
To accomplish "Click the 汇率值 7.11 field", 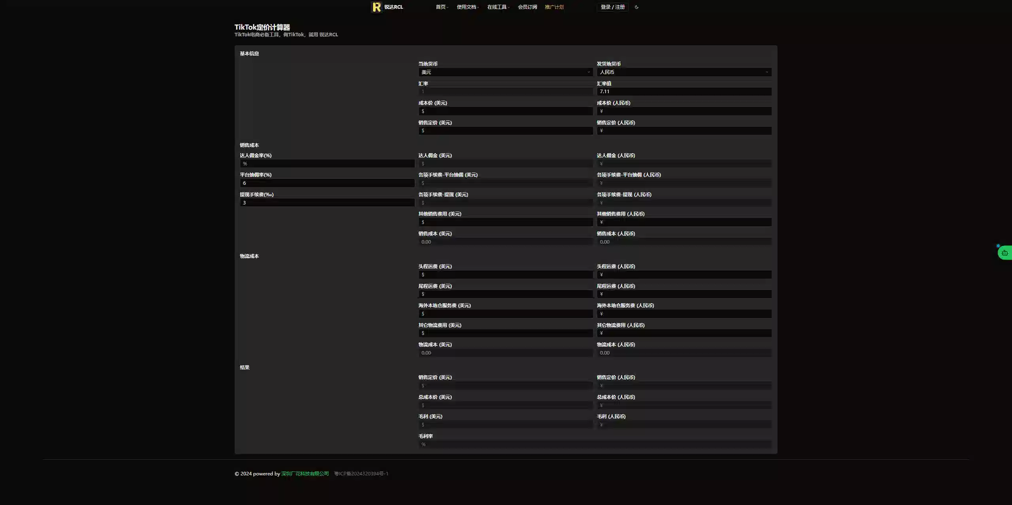I will 684,92.
